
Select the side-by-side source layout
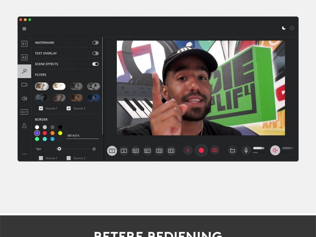click(159, 151)
